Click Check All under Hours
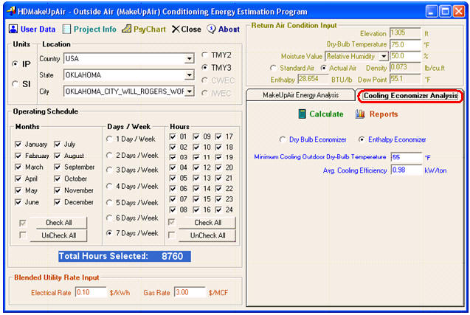The width and height of the screenshot is (470, 315). tap(207, 223)
